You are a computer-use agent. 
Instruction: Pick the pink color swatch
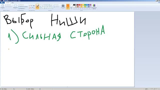click(x=79, y=7)
